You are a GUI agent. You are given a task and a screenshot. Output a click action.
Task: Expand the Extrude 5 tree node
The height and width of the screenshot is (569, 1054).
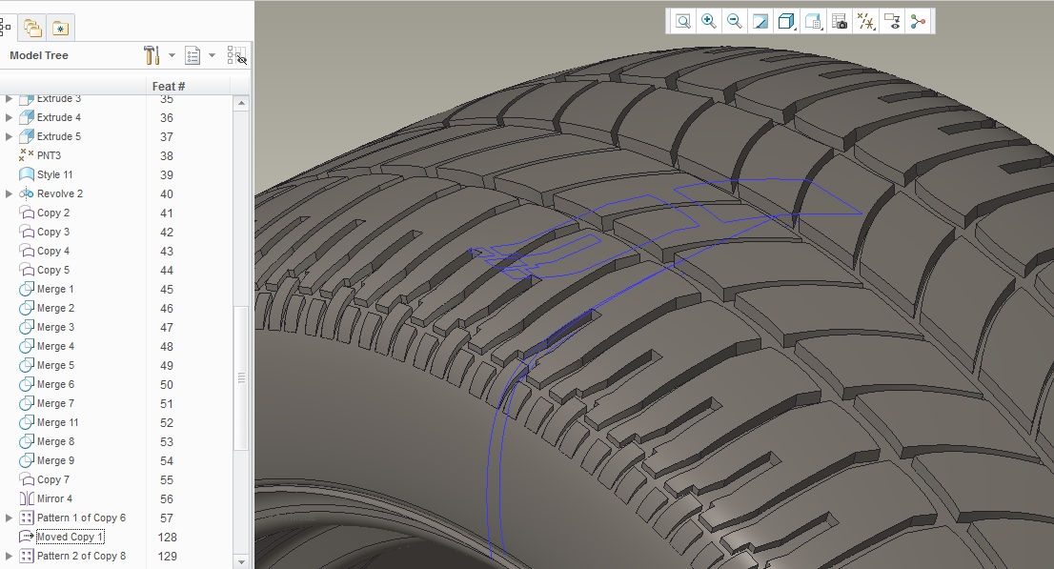tap(9, 136)
